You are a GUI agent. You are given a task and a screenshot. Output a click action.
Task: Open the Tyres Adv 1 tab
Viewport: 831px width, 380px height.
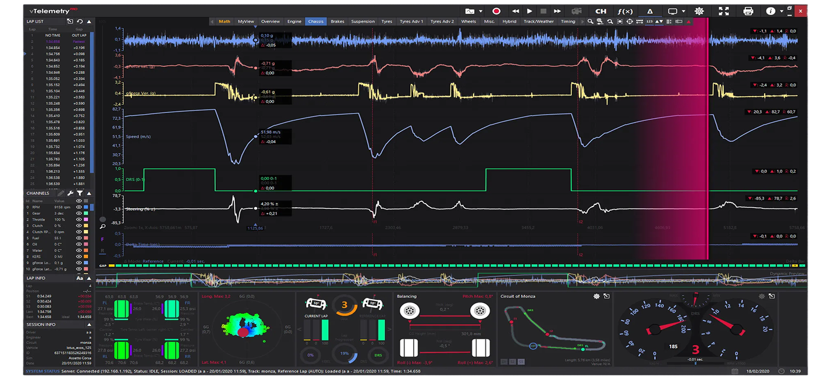pyautogui.click(x=411, y=21)
